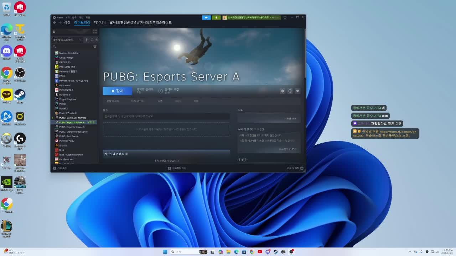The image size is (456, 256).
Task: Open the green notifications bell
Action: (216, 17)
